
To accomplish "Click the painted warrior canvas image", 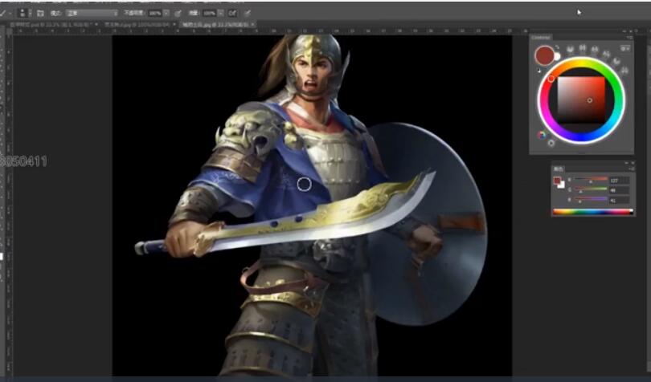I will [312, 205].
